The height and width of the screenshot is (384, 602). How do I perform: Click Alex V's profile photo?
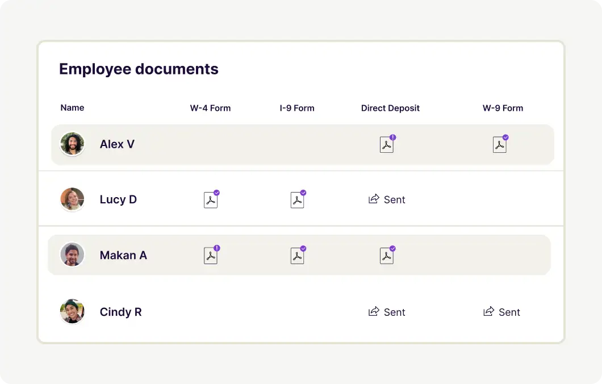[72, 144]
